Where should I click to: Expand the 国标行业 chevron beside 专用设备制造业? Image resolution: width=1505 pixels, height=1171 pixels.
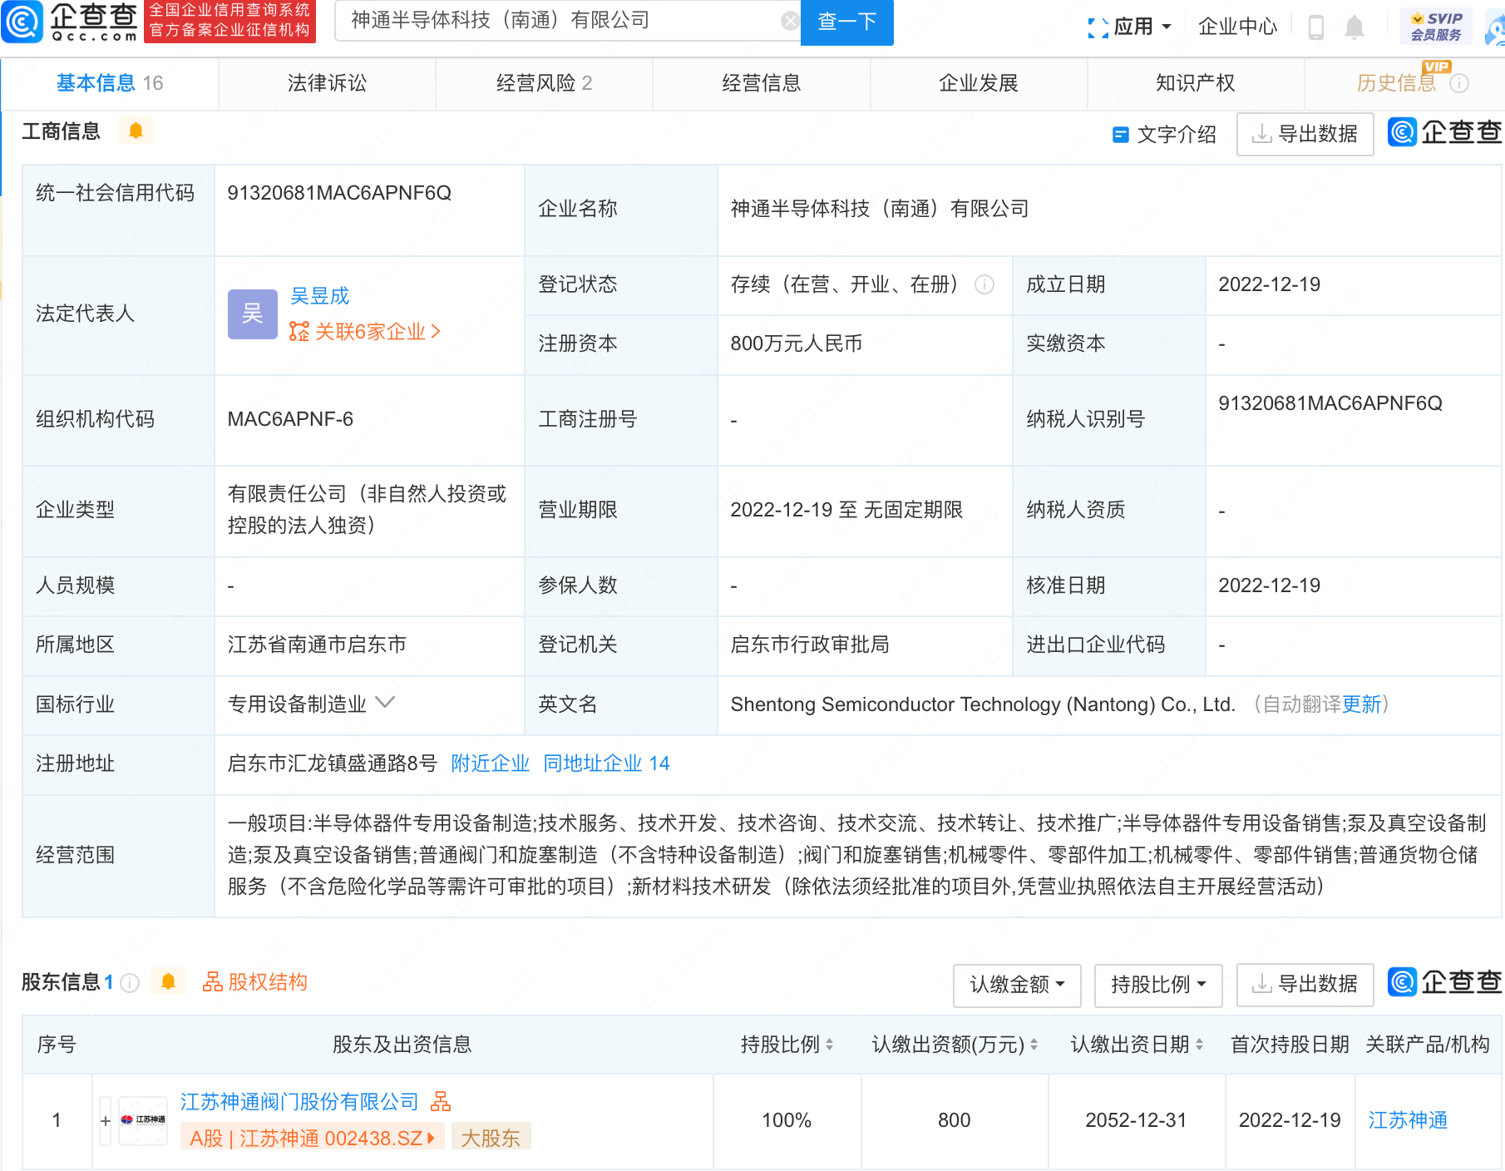[x=384, y=703]
